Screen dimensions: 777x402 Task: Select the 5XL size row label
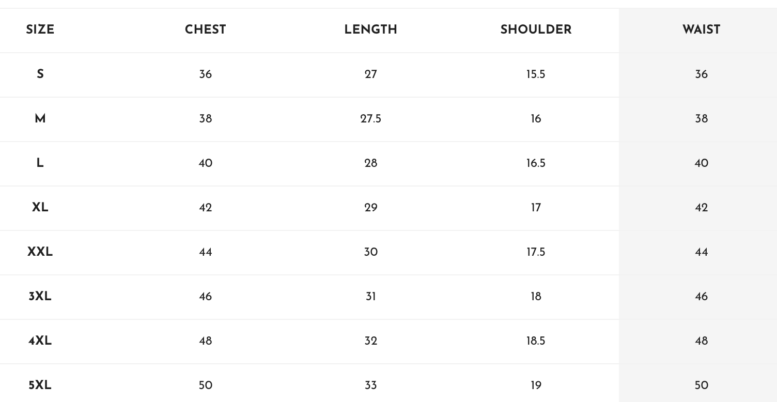point(40,385)
